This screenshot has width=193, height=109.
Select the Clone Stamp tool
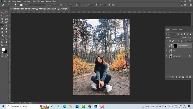coord(6,25)
